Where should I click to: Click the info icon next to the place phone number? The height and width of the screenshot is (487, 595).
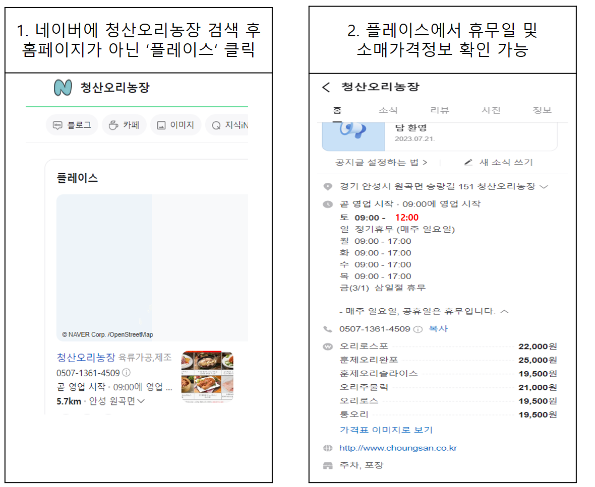pos(418,329)
